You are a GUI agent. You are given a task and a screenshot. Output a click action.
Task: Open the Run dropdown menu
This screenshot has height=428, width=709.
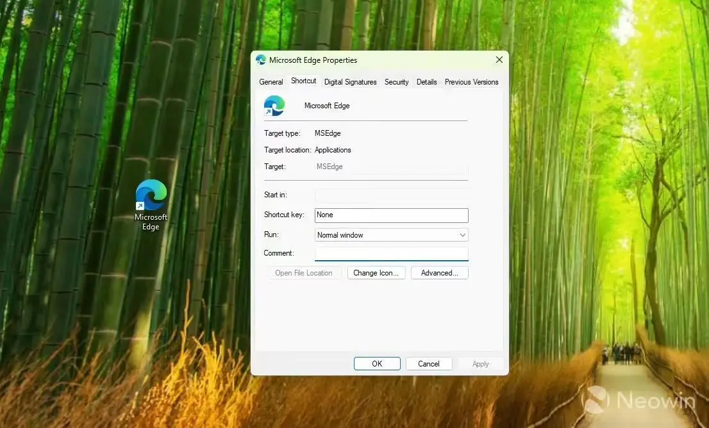tap(463, 235)
